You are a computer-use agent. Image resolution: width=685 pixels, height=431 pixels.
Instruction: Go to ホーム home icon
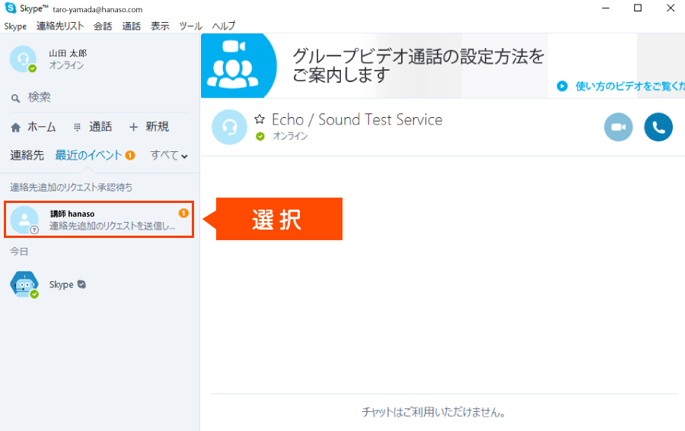[x=16, y=128]
